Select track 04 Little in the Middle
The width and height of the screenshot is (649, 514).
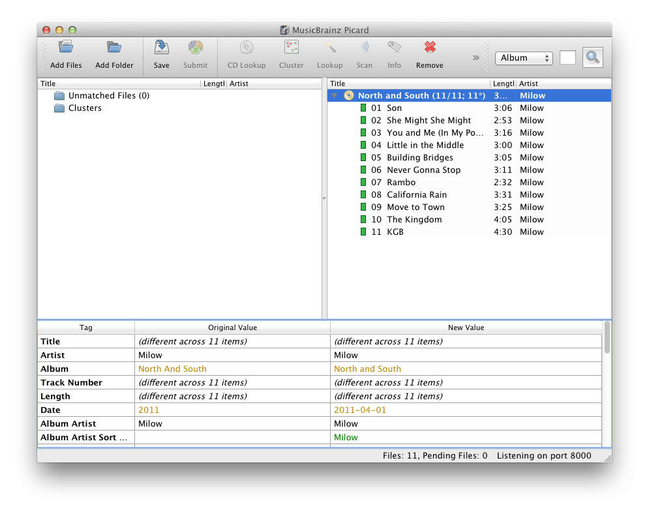[470, 145]
